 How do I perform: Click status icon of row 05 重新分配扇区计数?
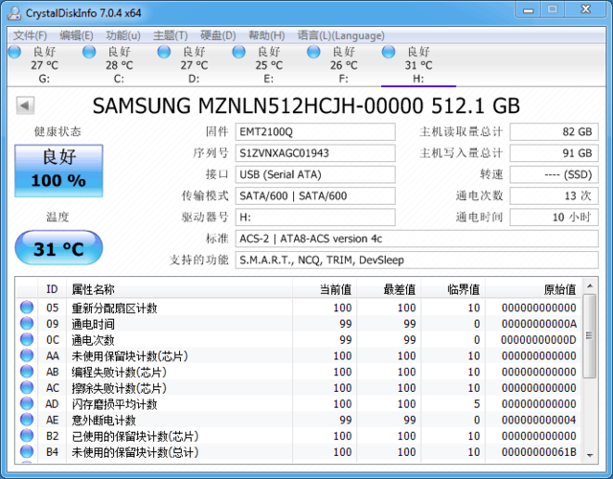click(27, 308)
